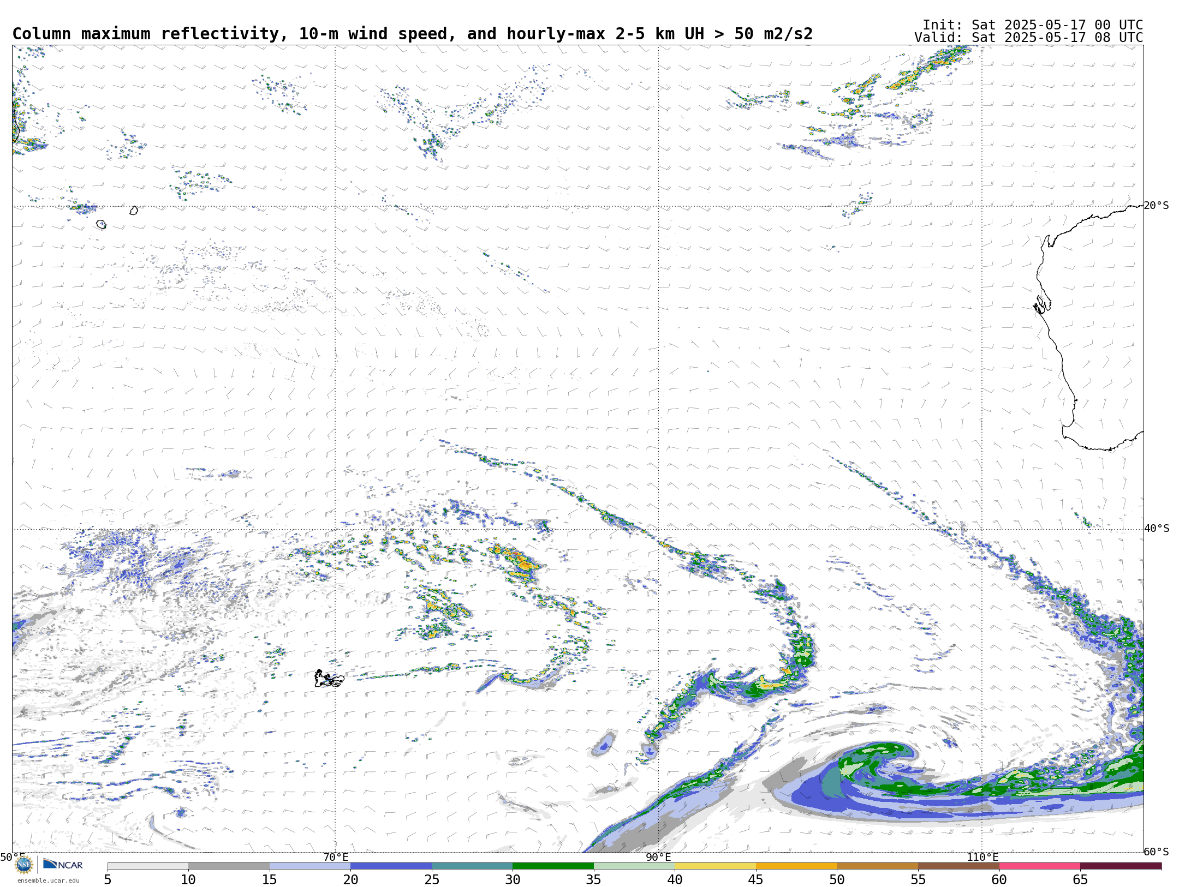
Task: Click the pink 60-65 dBZ color swatch
Action: coord(1040,866)
